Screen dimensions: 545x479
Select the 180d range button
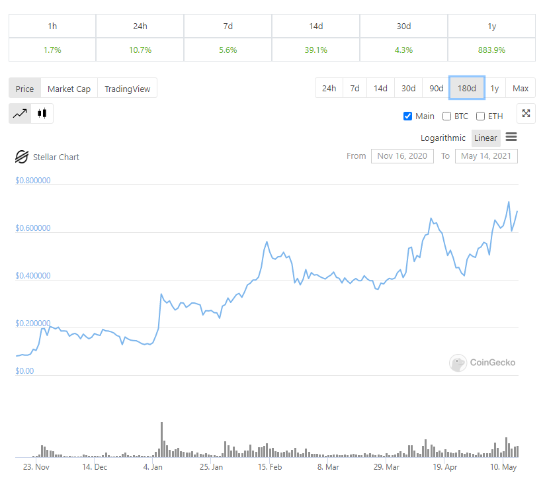[467, 88]
